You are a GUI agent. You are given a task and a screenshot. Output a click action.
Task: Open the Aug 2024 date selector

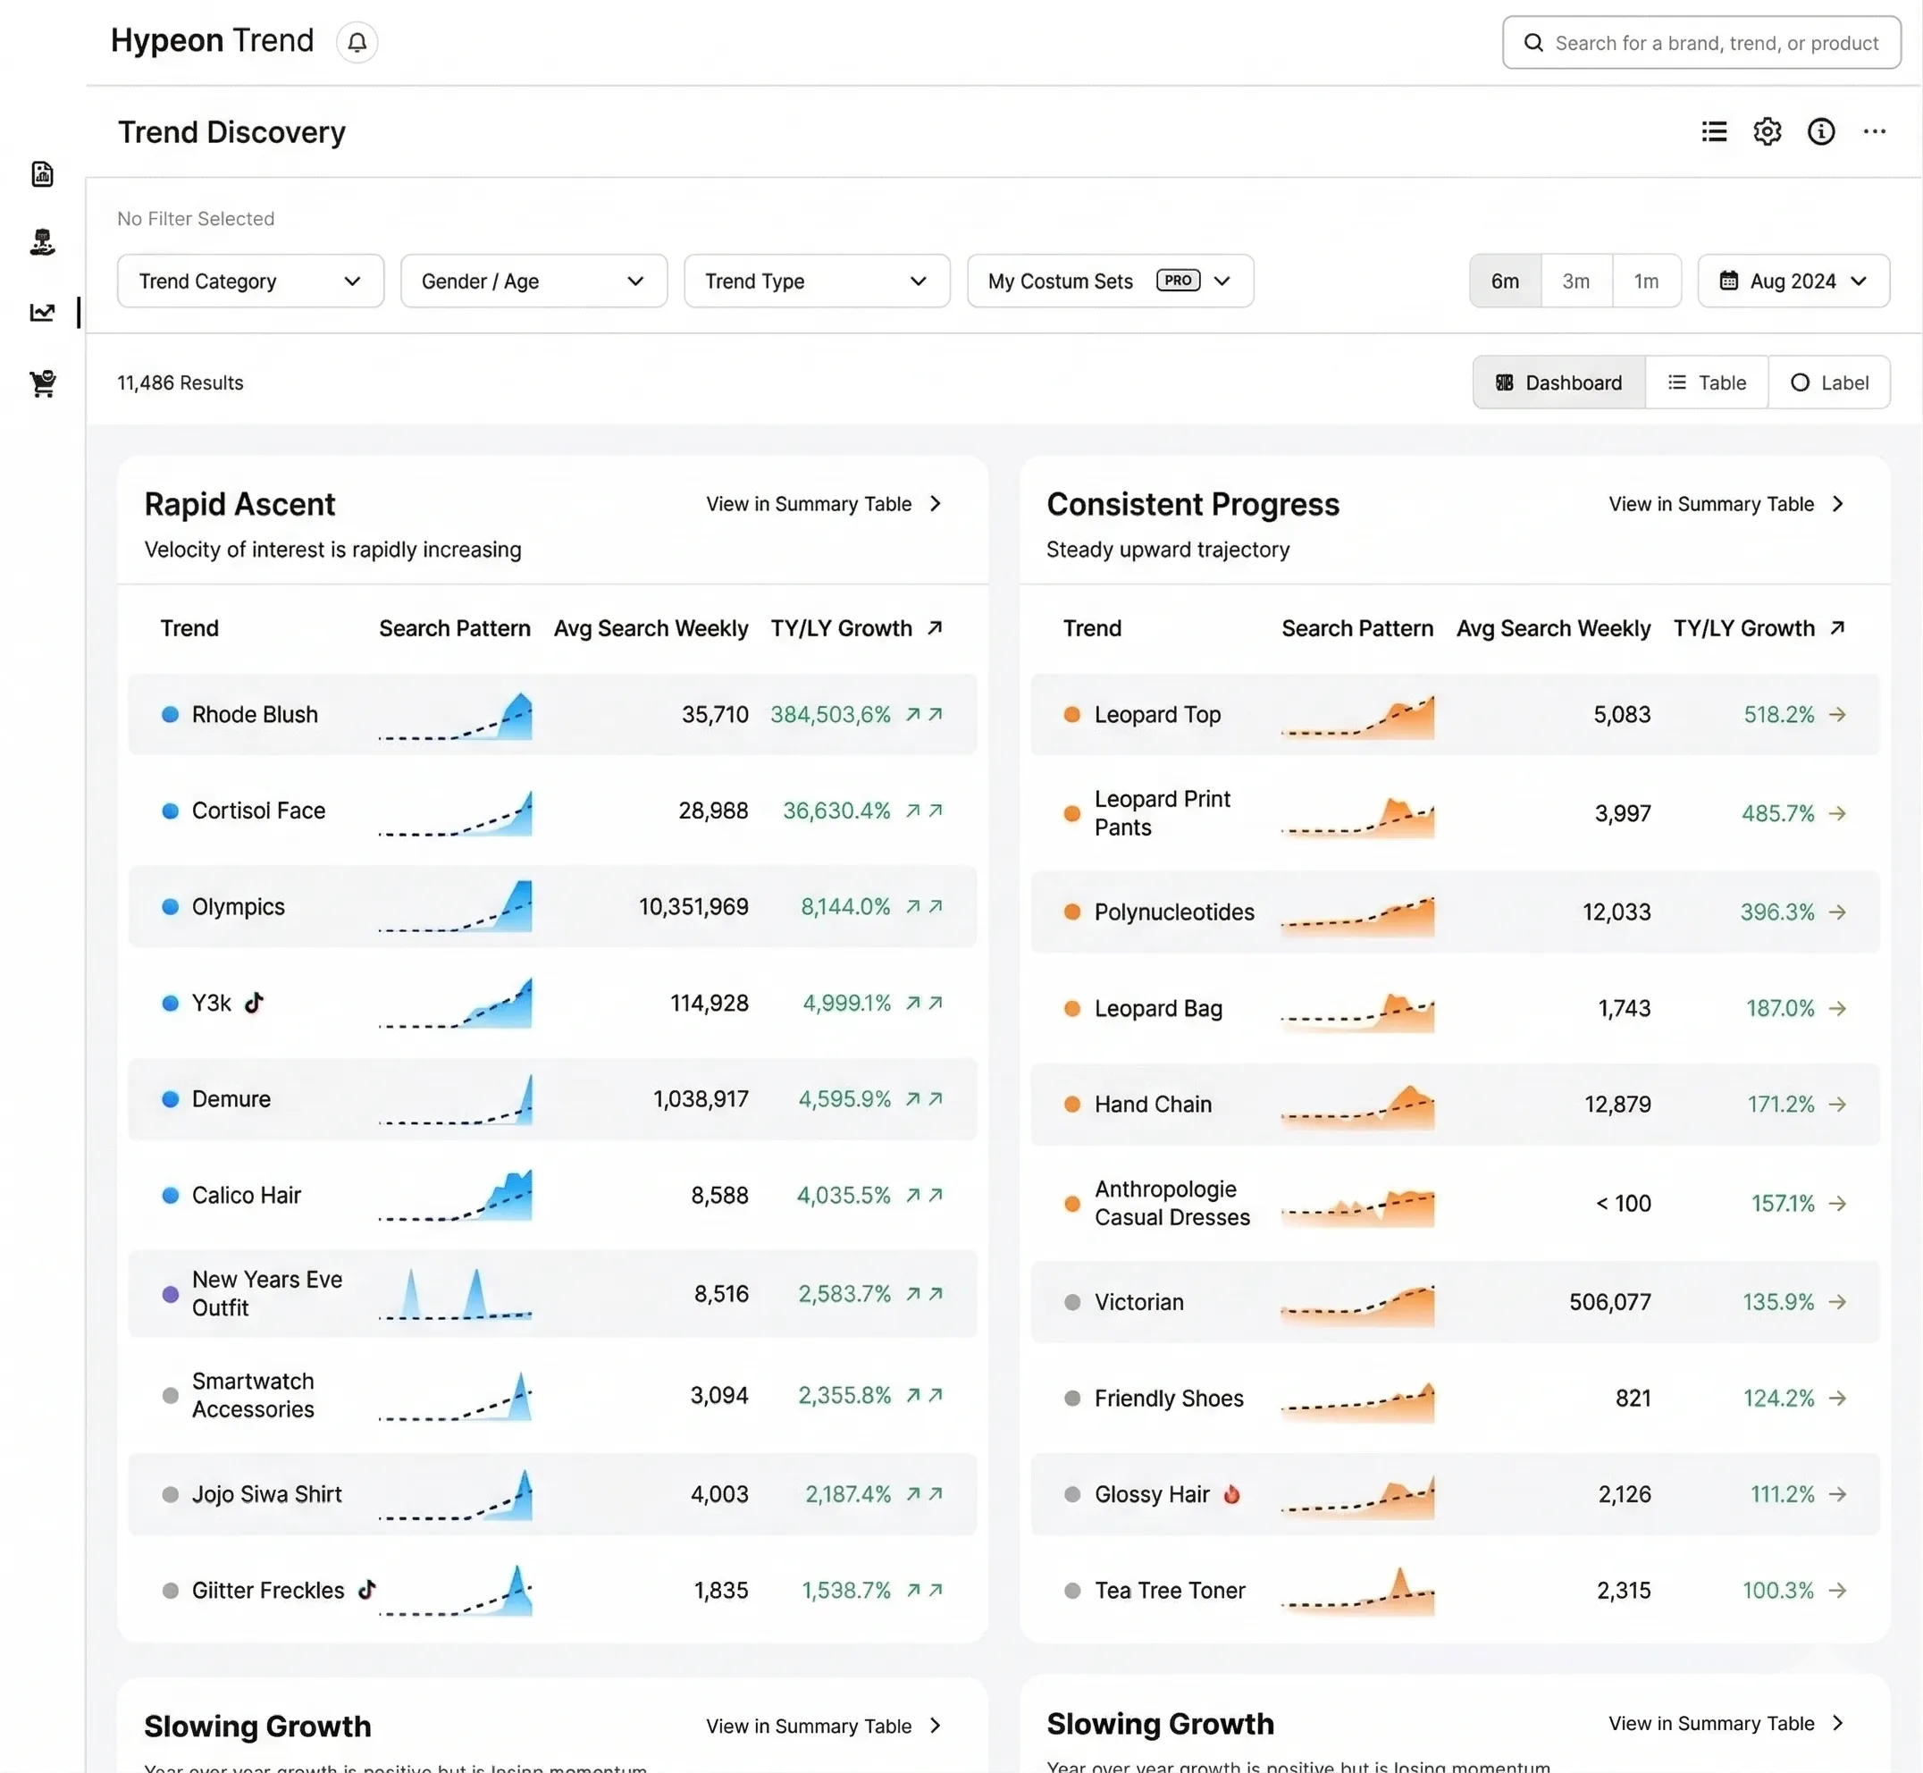pyautogui.click(x=1793, y=280)
